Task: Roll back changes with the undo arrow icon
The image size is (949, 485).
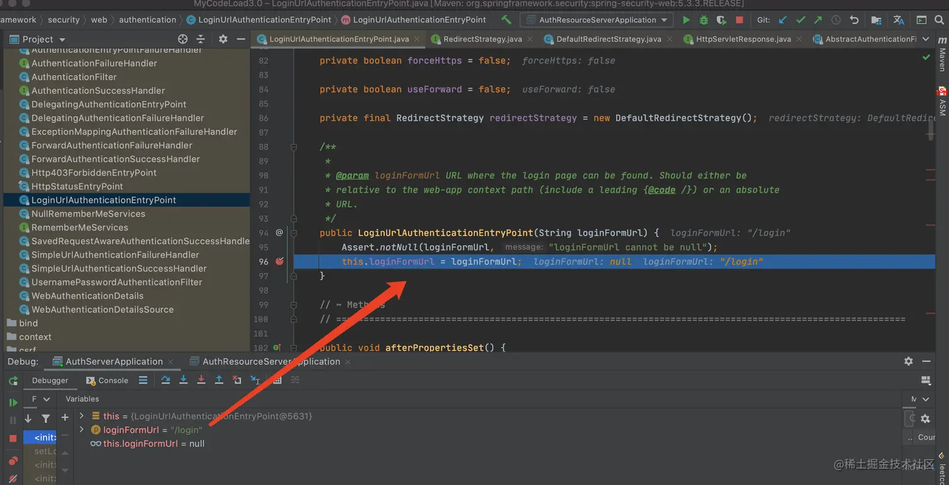Action: pyautogui.click(x=854, y=20)
